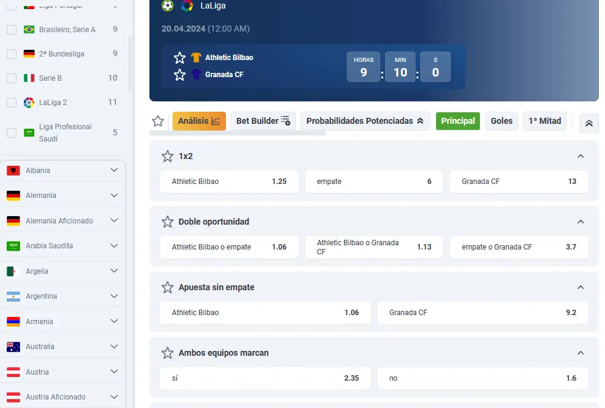Star the Doble oportunidad market
This screenshot has width=605, height=408.
(168, 222)
